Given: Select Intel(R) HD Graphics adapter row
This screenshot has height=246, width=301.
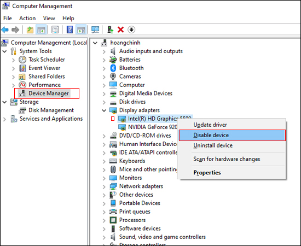Looking at the screenshot, I should click(155, 119).
